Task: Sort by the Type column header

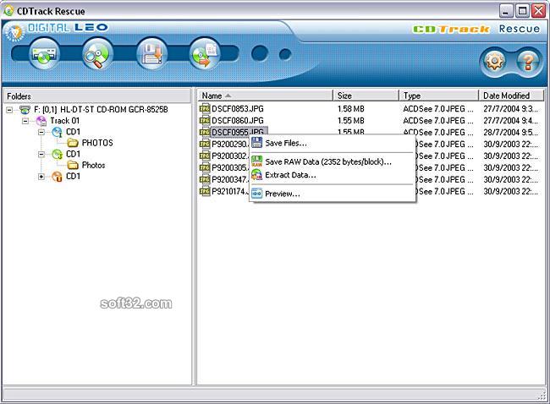Action: pos(439,96)
